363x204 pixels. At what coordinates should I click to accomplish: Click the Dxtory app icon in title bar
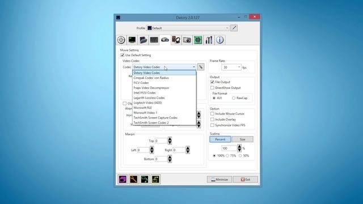(118, 18)
